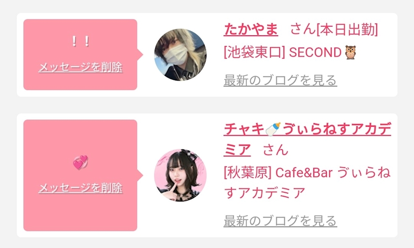Click the さん honorific after ミア

click(276, 150)
